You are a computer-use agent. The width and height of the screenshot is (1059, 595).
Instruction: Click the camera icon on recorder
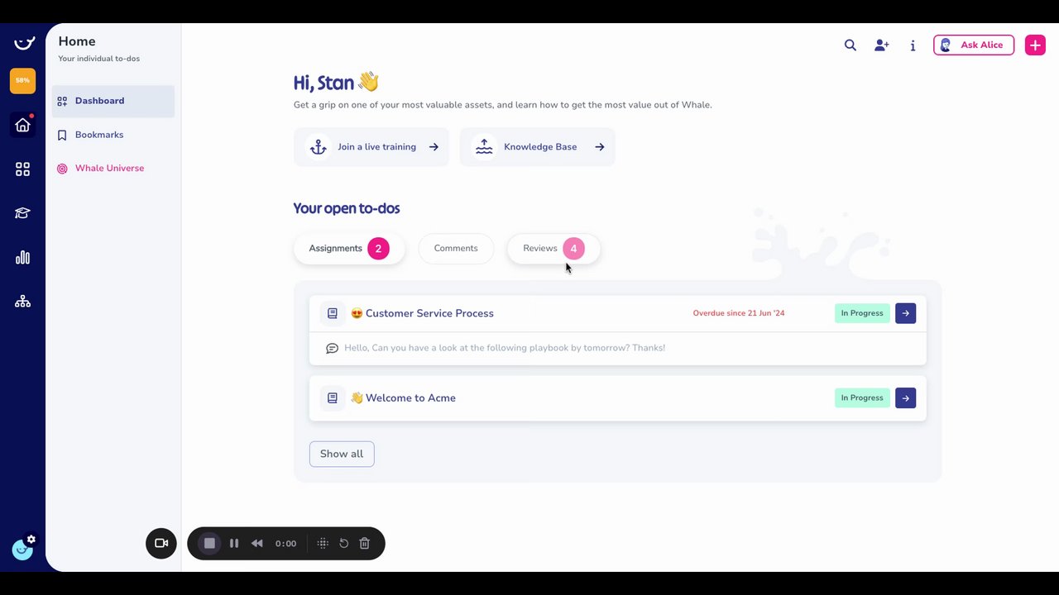161,543
